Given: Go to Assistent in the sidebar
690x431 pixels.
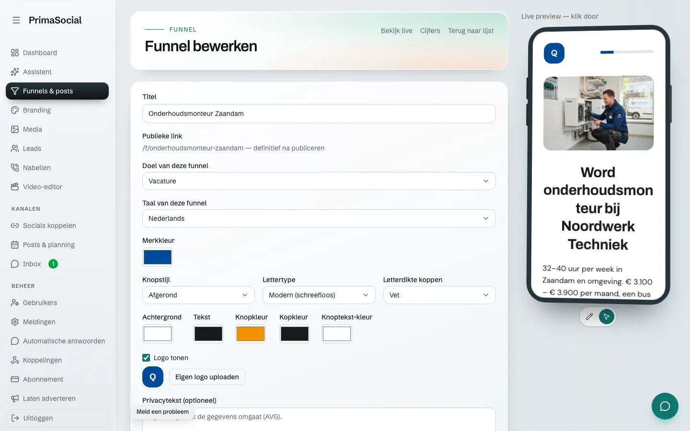Looking at the screenshot, I should coord(57,72).
